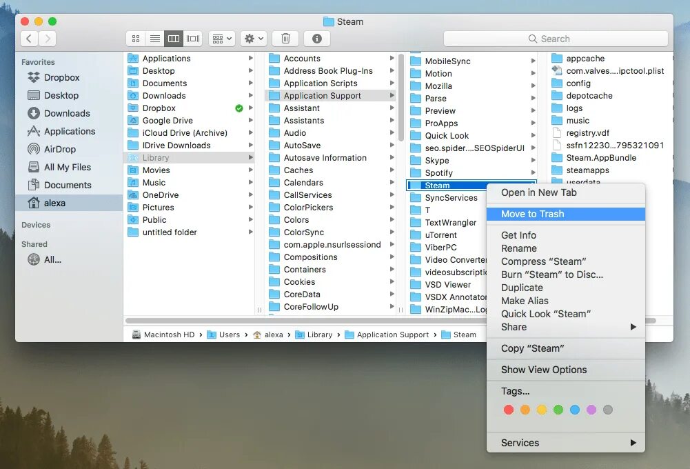Apply the red tag color
The height and width of the screenshot is (469, 690).
point(509,410)
